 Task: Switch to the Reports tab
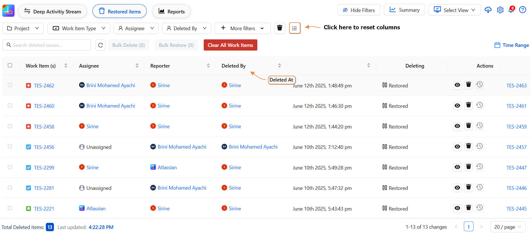click(171, 11)
